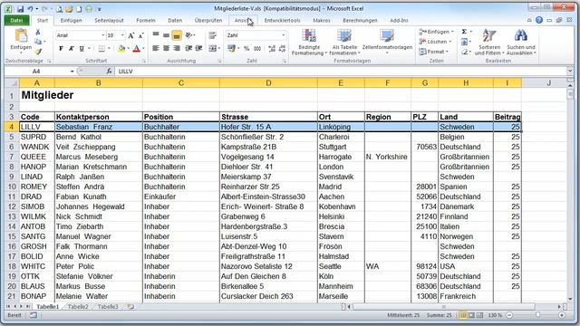Image resolution: width=580 pixels, height=326 pixels.
Task: Click the fill color bucket icon
Action: (121, 48)
